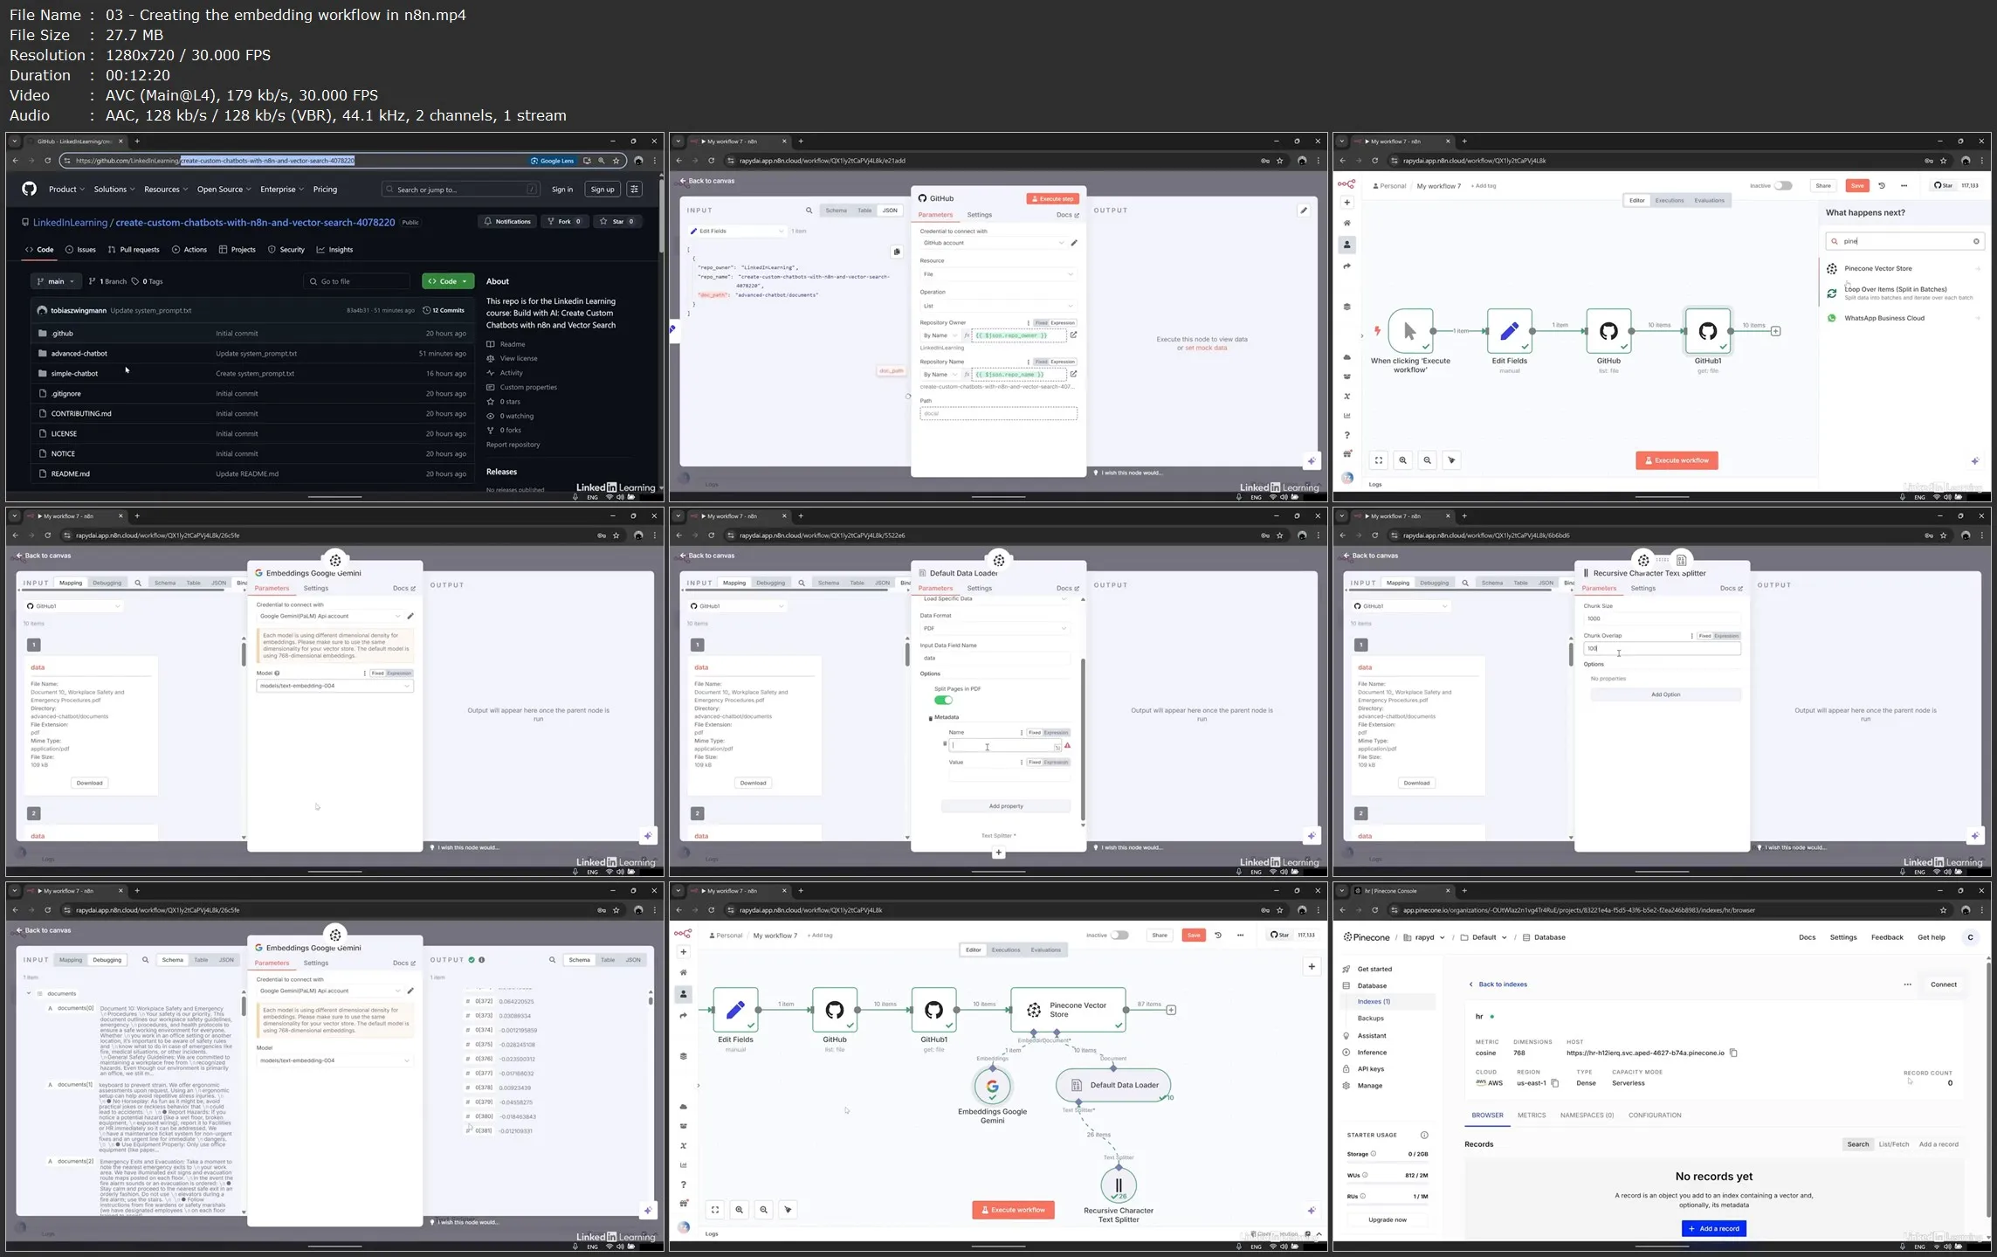Image resolution: width=1997 pixels, height=1257 pixels.
Task: Clear the 'pine' node search with the X icon
Action: click(x=1976, y=241)
